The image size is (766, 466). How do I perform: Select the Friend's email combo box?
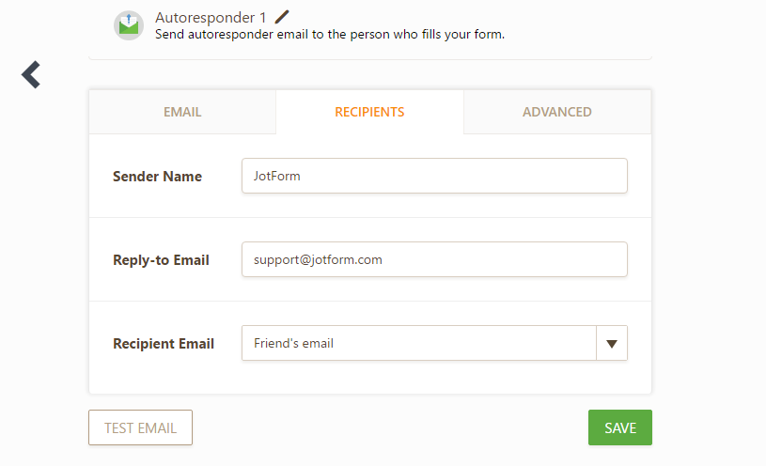tap(434, 344)
